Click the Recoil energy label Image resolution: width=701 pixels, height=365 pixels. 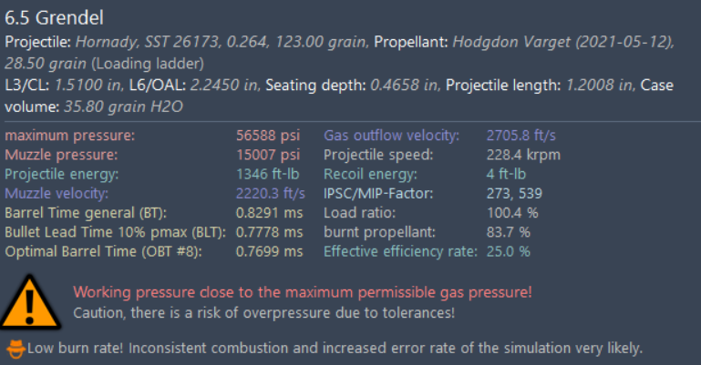point(369,174)
